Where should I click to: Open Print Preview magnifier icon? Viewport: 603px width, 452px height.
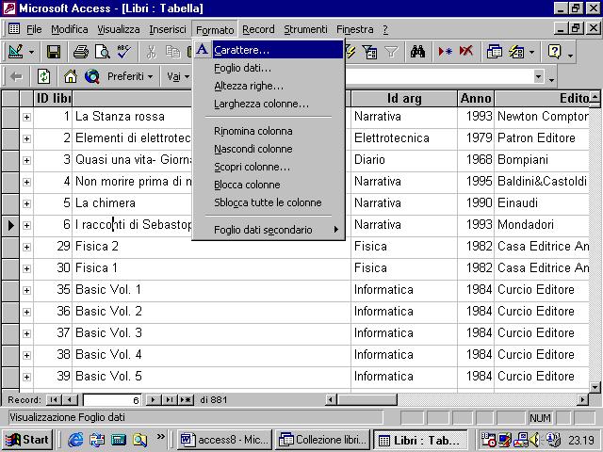(103, 52)
